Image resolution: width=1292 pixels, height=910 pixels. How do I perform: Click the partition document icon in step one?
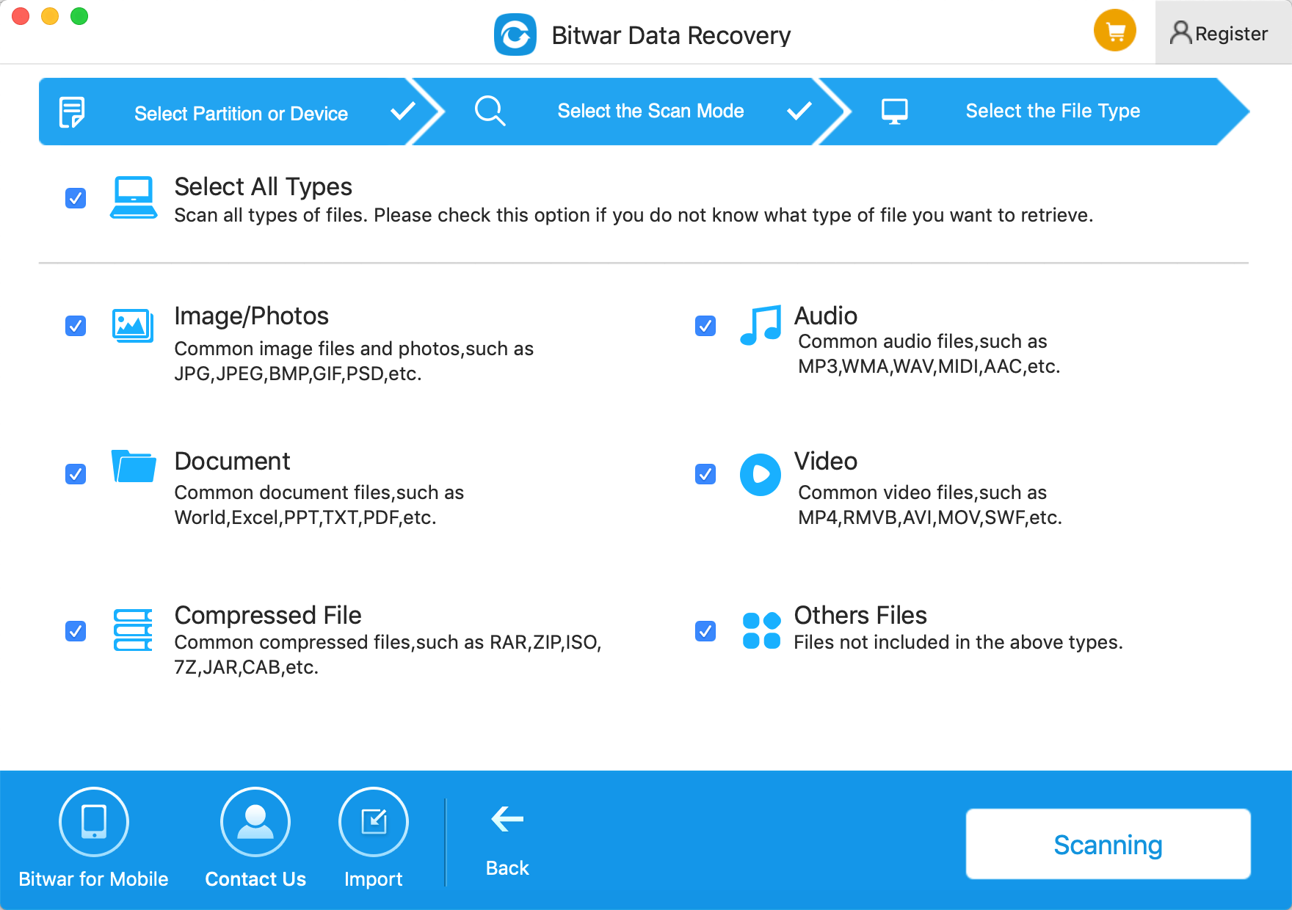(x=72, y=112)
